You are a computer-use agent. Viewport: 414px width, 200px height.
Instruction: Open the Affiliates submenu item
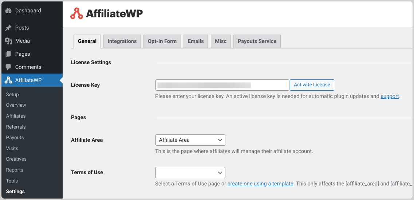point(16,116)
